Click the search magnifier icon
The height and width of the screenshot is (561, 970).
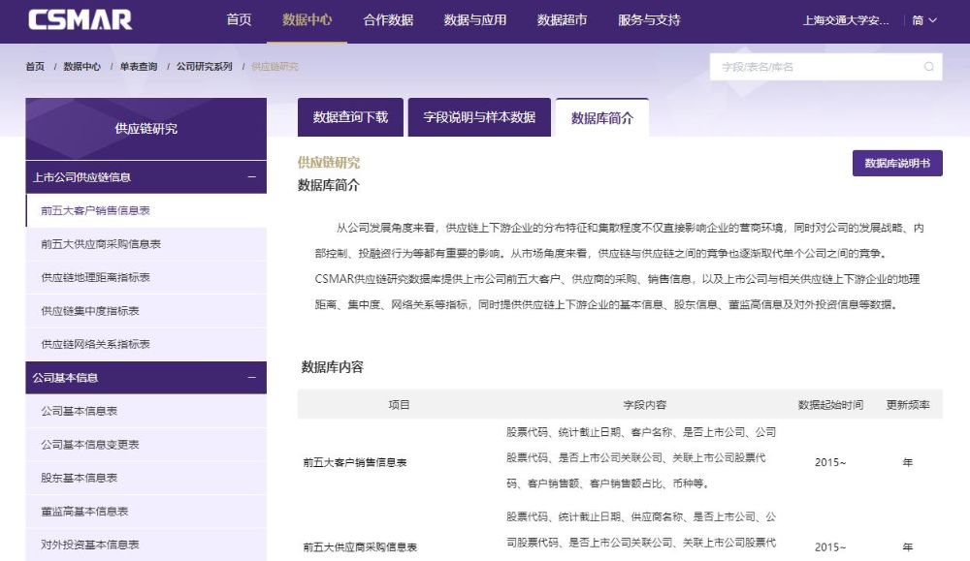coord(928,67)
